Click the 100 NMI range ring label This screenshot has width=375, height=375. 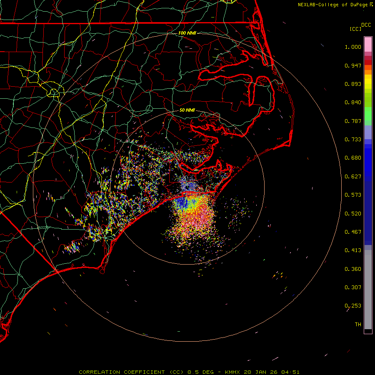(x=187, y=33)
